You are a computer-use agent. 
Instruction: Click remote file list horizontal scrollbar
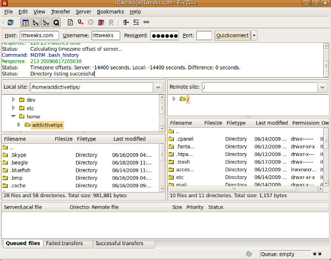point(245,189)
